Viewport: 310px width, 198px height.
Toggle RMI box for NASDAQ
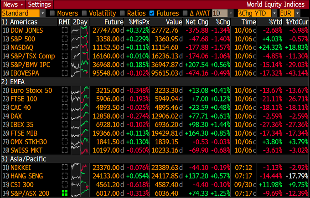[x=65, y=47]
